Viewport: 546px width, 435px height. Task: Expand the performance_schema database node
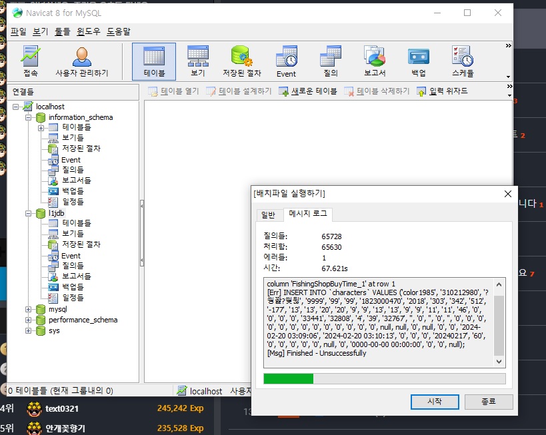[x=28, y=320]
